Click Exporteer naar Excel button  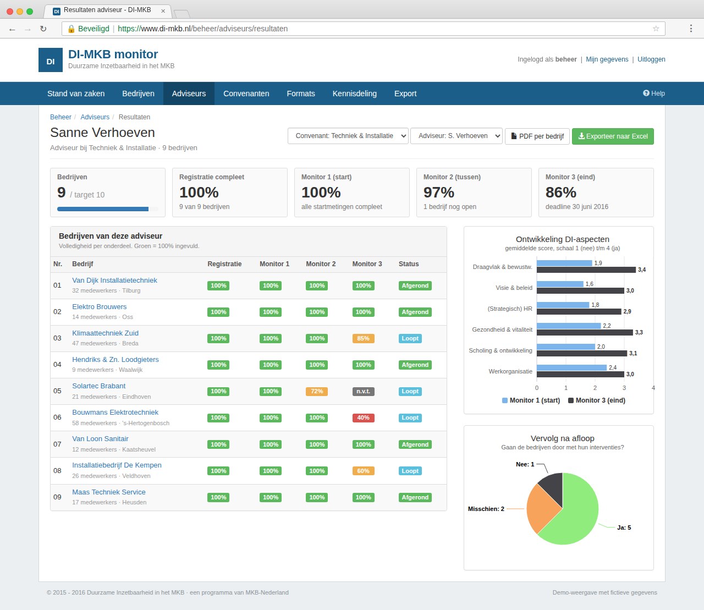[x=613, y=136]
